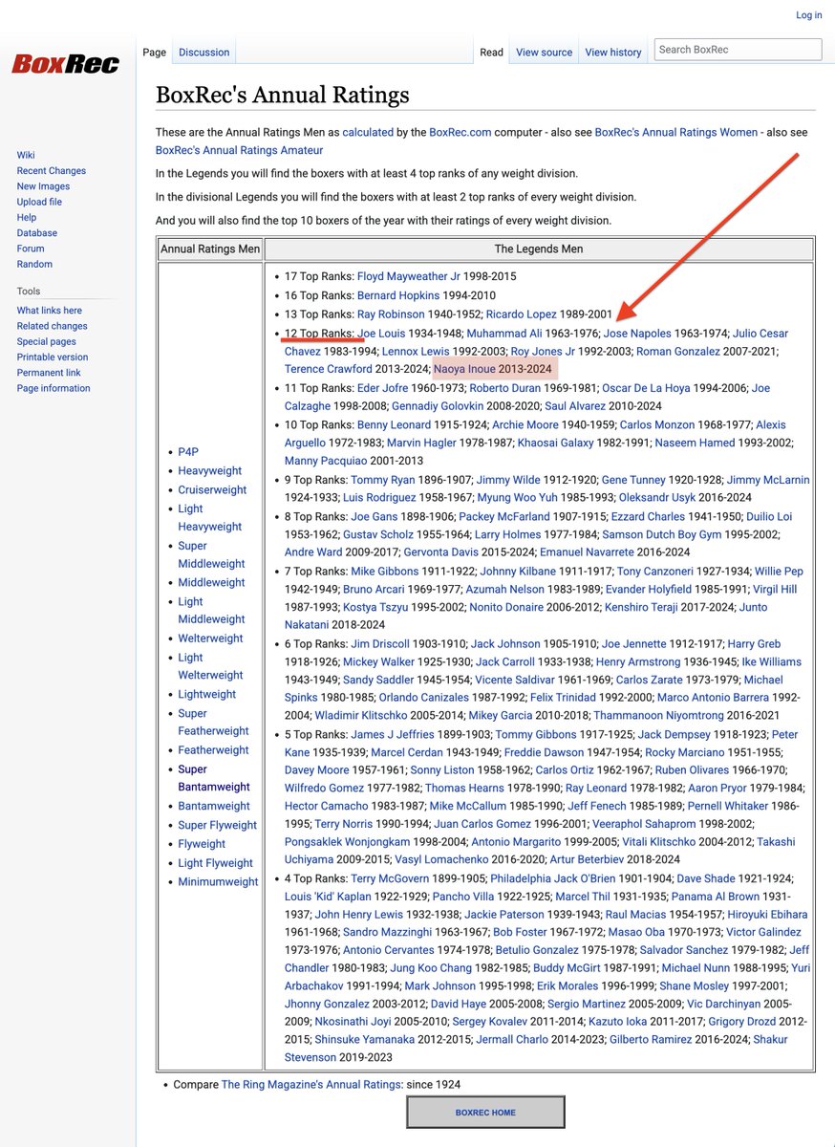Open Related changes tool
The image size is (835, 1147).
point(52,326)
